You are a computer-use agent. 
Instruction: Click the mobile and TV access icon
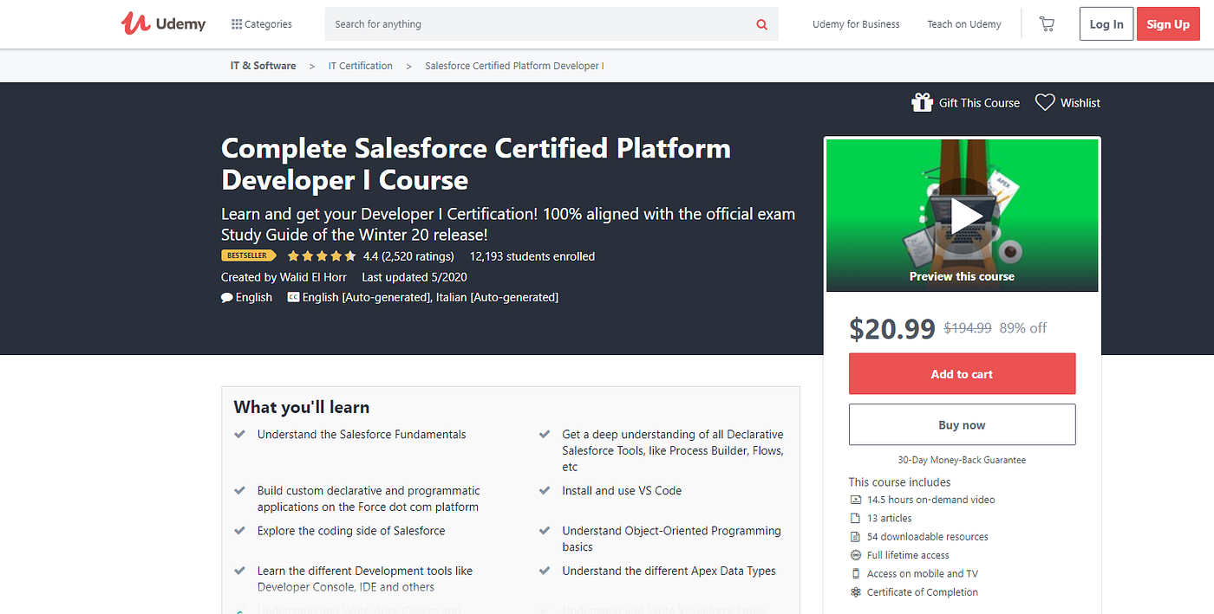point(856,573)
